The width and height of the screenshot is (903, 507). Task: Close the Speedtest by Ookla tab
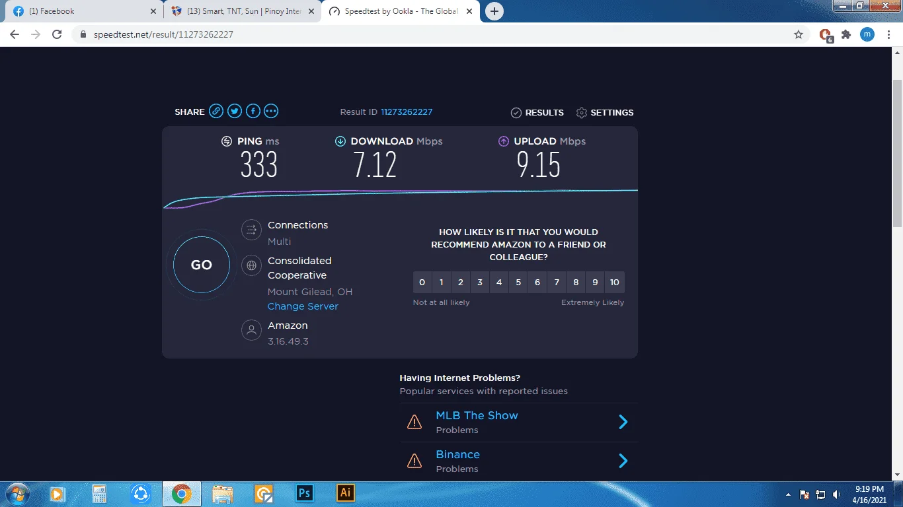pos(470,11)
